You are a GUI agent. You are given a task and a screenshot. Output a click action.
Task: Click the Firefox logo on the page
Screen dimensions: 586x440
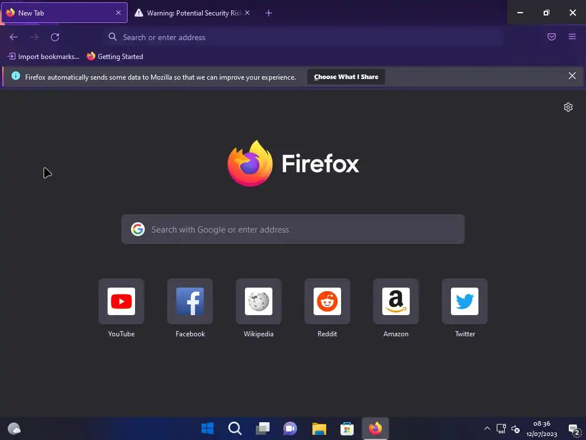point(250,163)
